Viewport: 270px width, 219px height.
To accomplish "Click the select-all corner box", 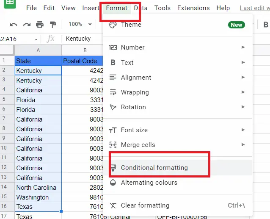I will point(7,50).
